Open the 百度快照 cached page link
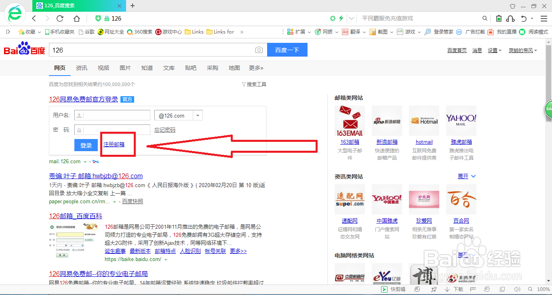This screenshot has height=295, width=552. tap(133, 201)
